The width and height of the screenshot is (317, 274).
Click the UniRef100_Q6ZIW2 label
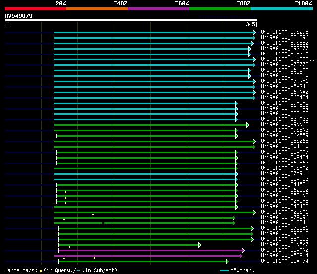(284, 190)
